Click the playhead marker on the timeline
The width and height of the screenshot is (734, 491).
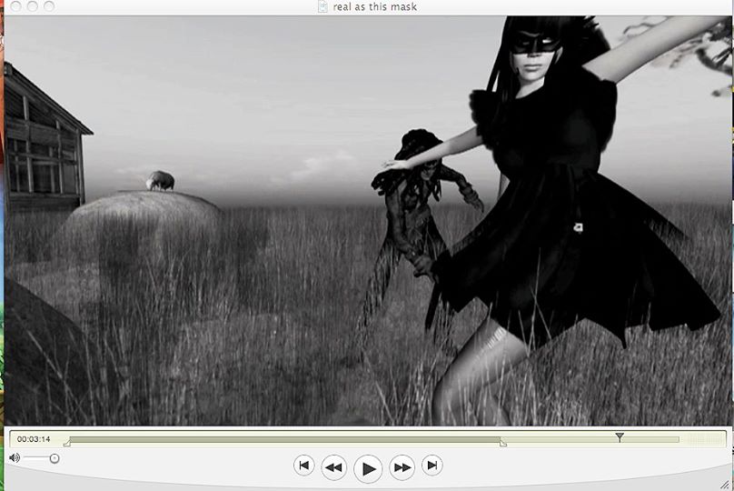620,437
